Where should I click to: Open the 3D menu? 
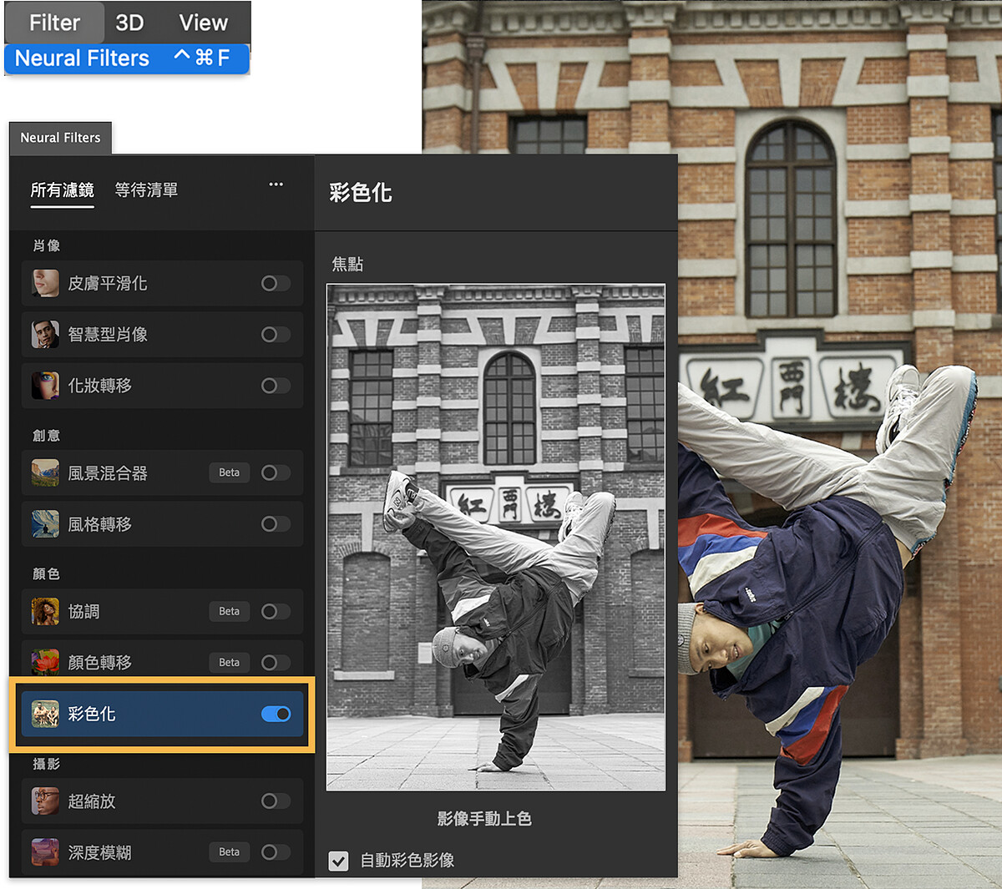[x=129, y=23]
